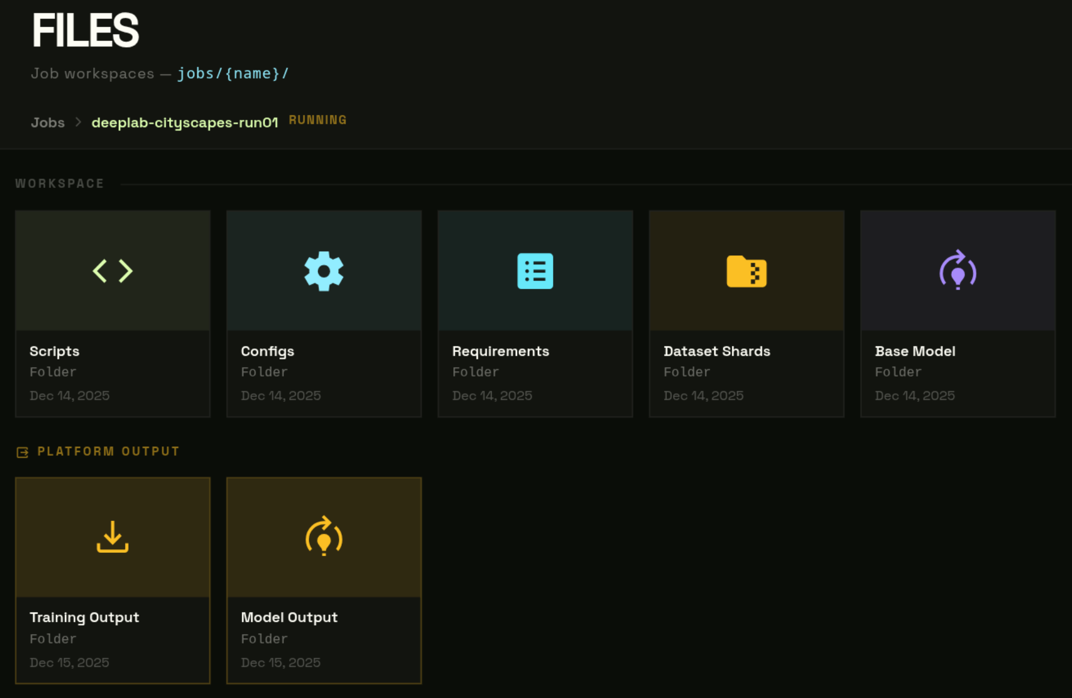Click the Dec 14, 2025 date under Requirements
1072x698 pixels.
(493, 396)
